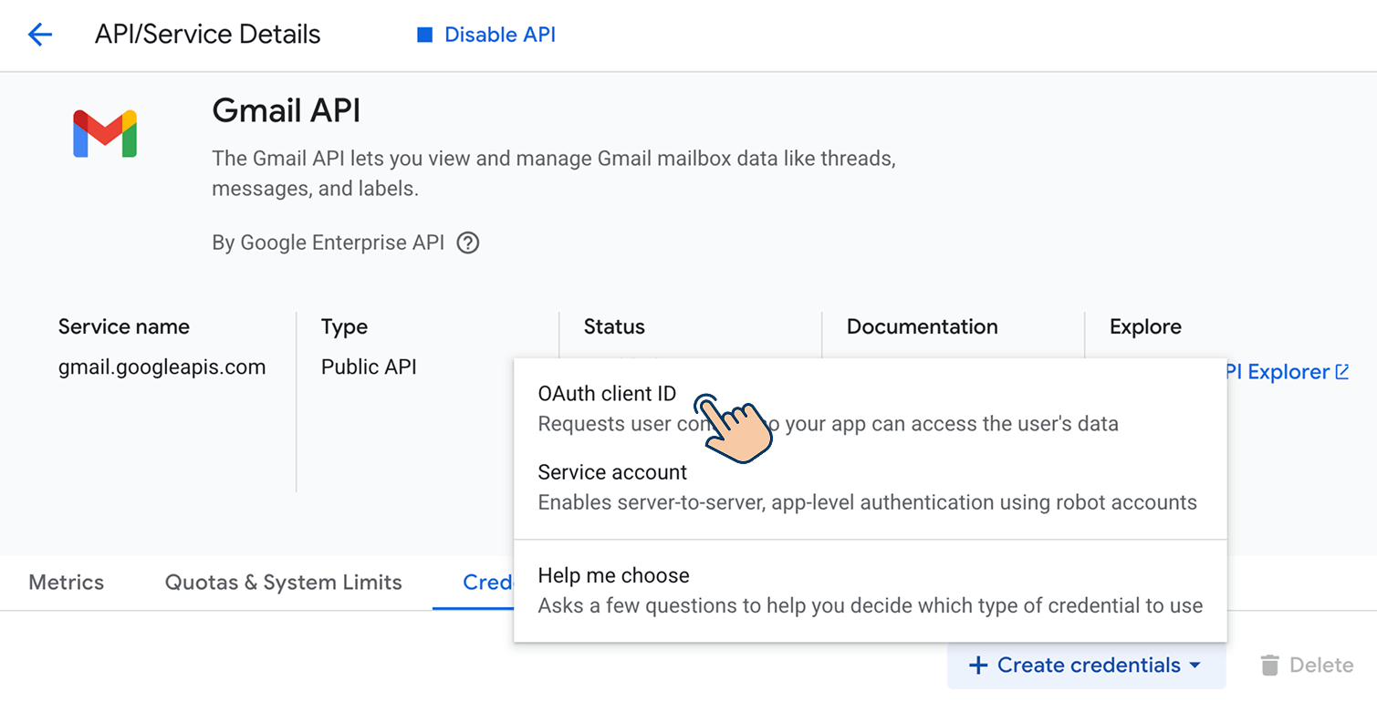
Task: Click the trash can icon beside Delete
Action: 1269,666
